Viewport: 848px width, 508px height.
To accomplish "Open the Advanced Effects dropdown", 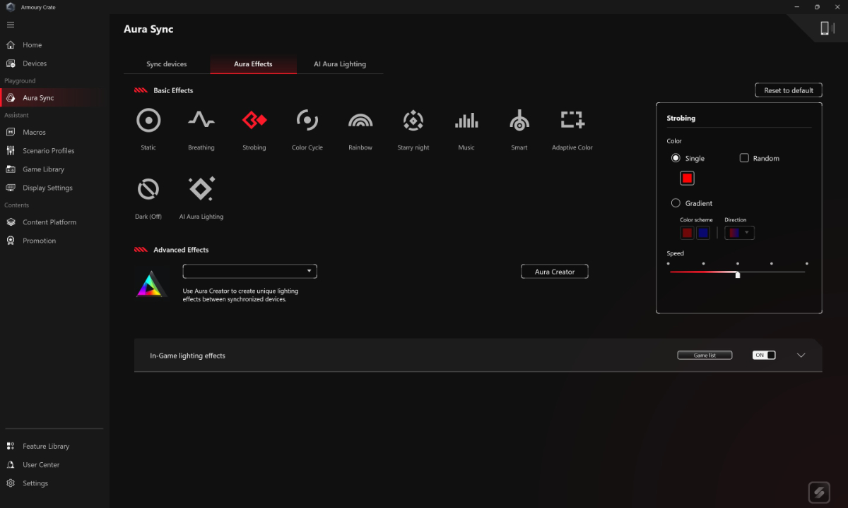I will 249,271.
